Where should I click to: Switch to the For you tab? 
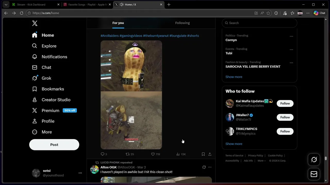pos(118,23)
